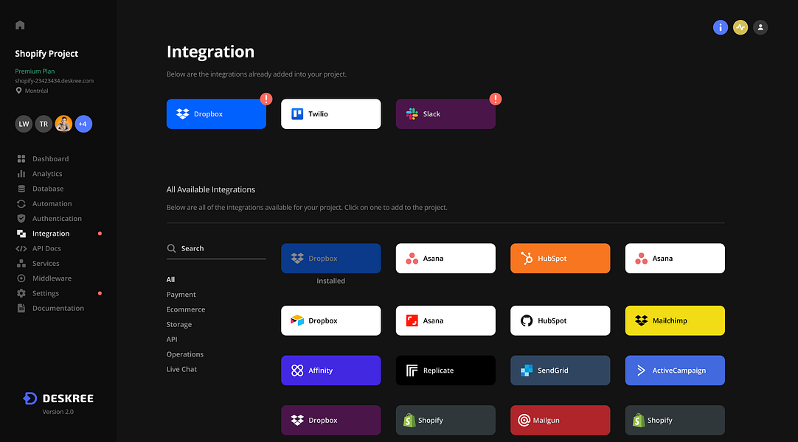Image resolution: width=798 pixels, height=442 pixels.
Task: Open the installed Slack integration card
Action: click(x=445, y=113)
